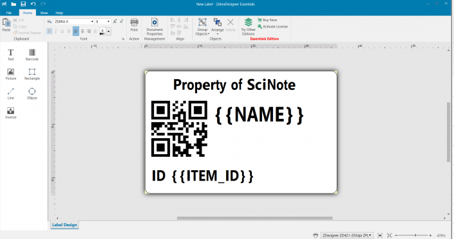This screenshot has height=239, width=454.
Task: Toggle align text right
Action: click(89, 31)
